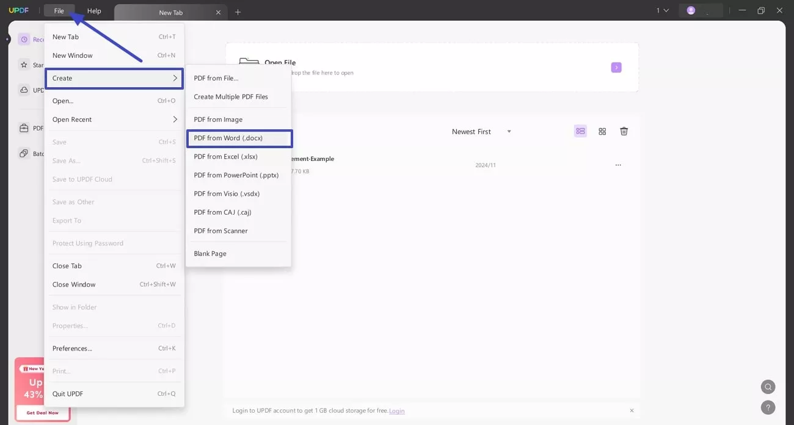Image resolution: width=794 pixels, height=425 pixels.
Task: Open the Batch sidebar icon
Action: pos(24,154)
